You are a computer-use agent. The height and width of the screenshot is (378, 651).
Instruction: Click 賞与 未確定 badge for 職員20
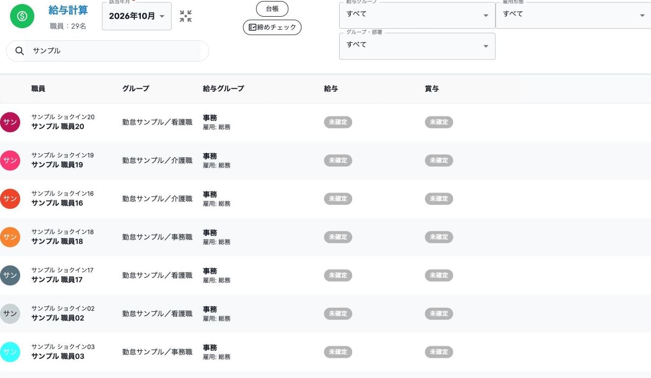[x=439, y=122]
